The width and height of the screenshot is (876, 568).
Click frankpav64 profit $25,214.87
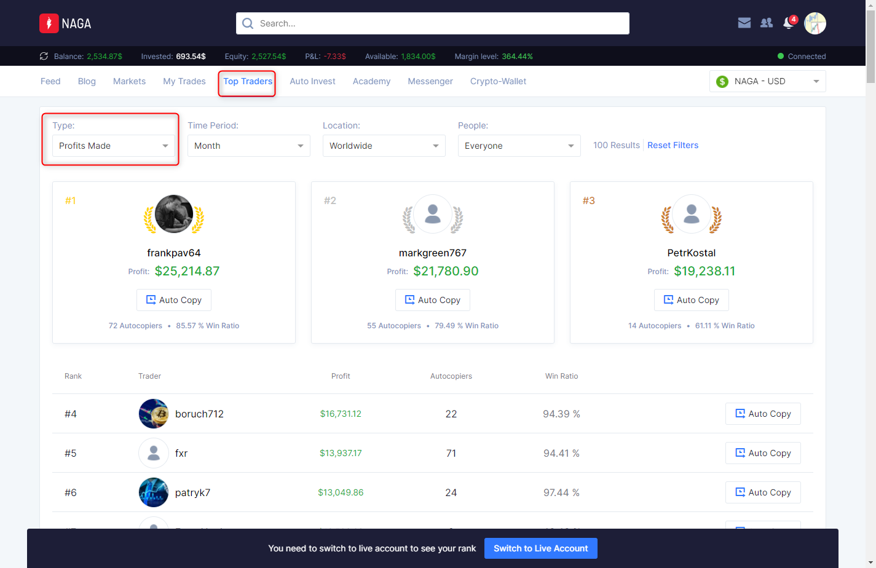pos(187,271)
